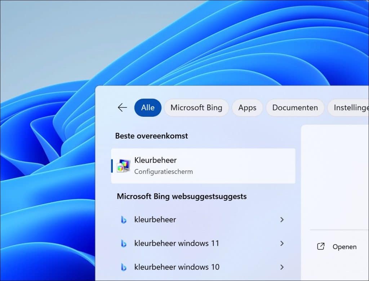Expand chevron for 'kleurbeheer' suggestion
This screenshot has width=369, height=281.
[x=282, y=220]
